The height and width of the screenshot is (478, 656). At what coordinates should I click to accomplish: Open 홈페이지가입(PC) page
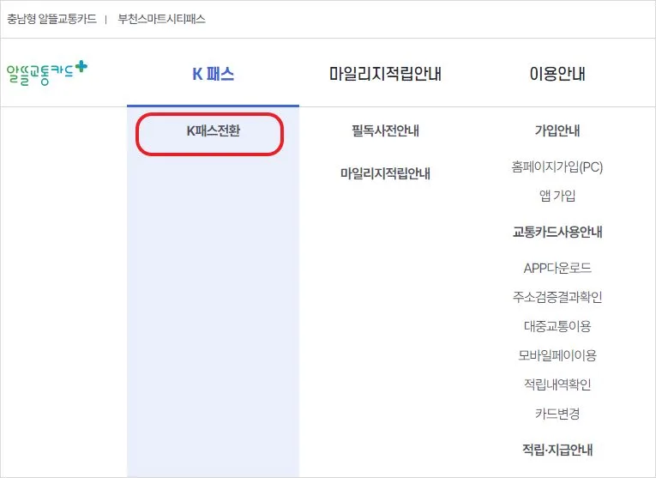pyautogui.click(x=557, y=166)
